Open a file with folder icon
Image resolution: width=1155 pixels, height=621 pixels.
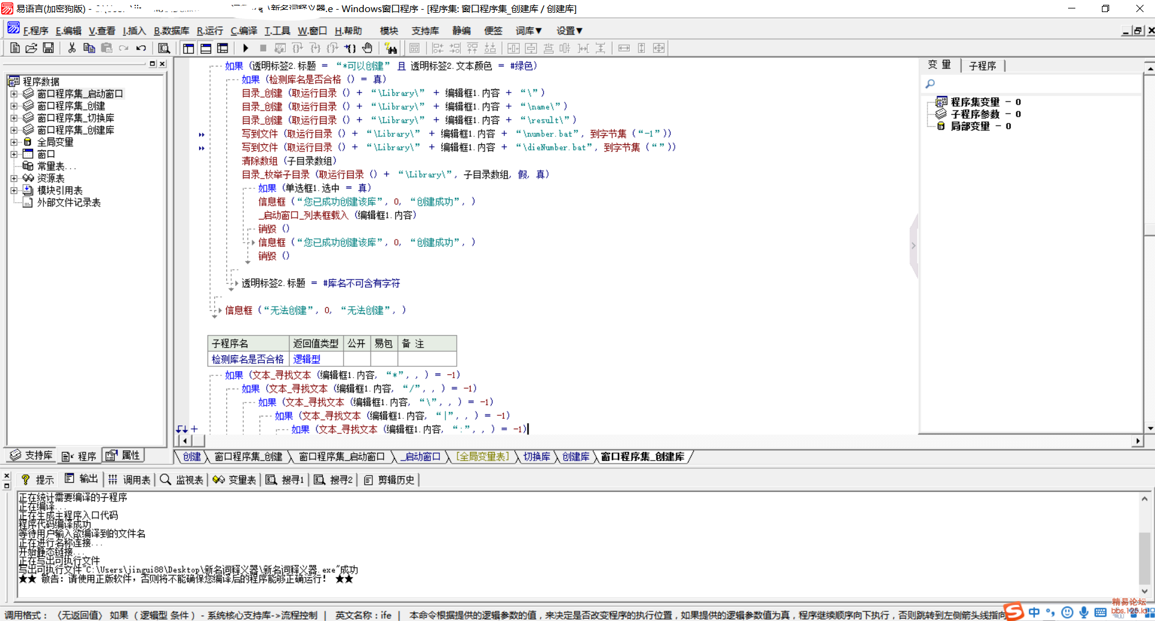click(x=31, y=48)
